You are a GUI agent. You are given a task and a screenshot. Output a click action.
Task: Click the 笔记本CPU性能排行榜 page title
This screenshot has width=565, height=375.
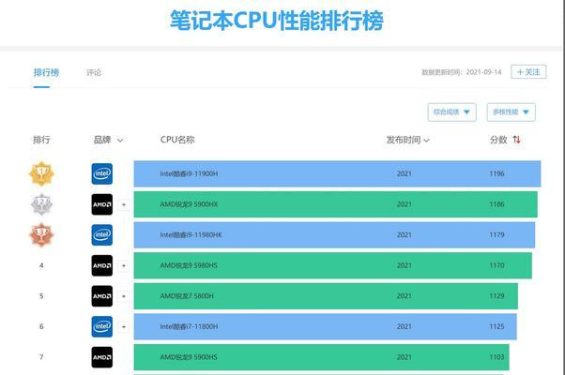[x=277, y=21]
